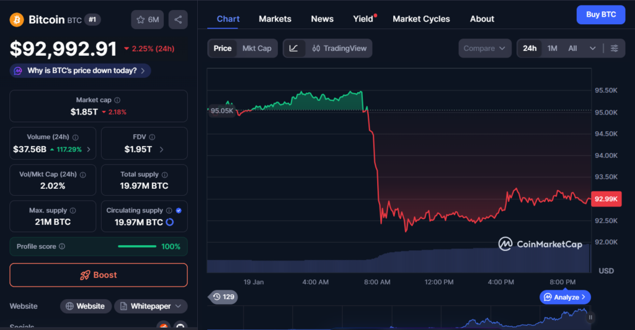
Task: Open the Markets tab
Action: 275,19
